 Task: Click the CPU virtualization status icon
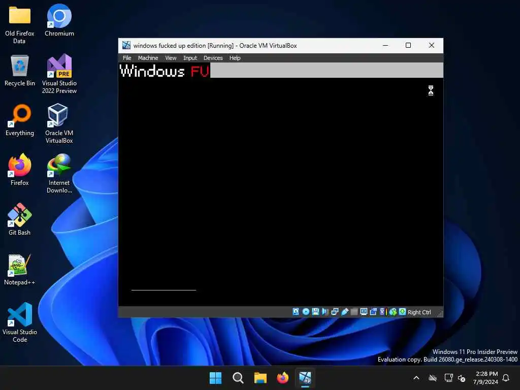click(383, 312)
